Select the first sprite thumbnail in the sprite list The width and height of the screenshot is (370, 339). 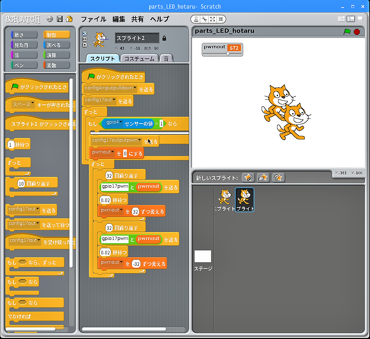pyautogui.click(x=225, y=200)
